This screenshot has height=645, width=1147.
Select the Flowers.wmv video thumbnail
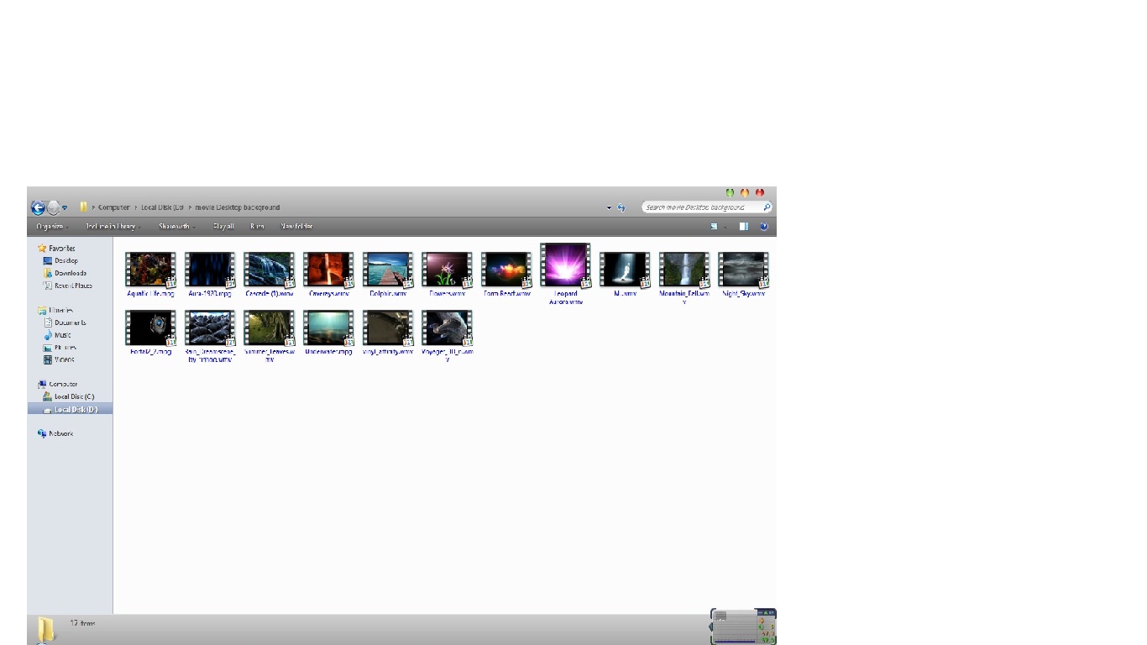pos(447,275)
